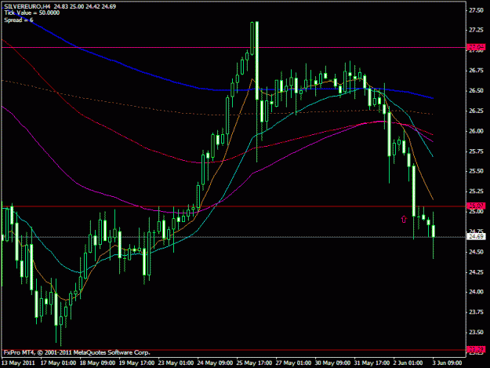Click the '17 May 01:00' time label
The width and height of the screenshot is (490, 368).
[58, 363]
